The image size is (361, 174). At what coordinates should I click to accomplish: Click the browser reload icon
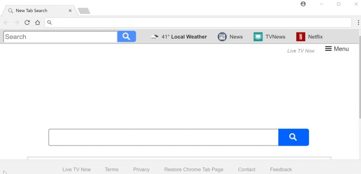[x=27, y=22]
